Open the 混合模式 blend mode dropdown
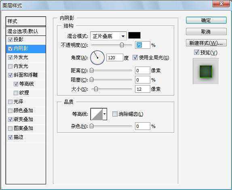 (x=108, y=36)
